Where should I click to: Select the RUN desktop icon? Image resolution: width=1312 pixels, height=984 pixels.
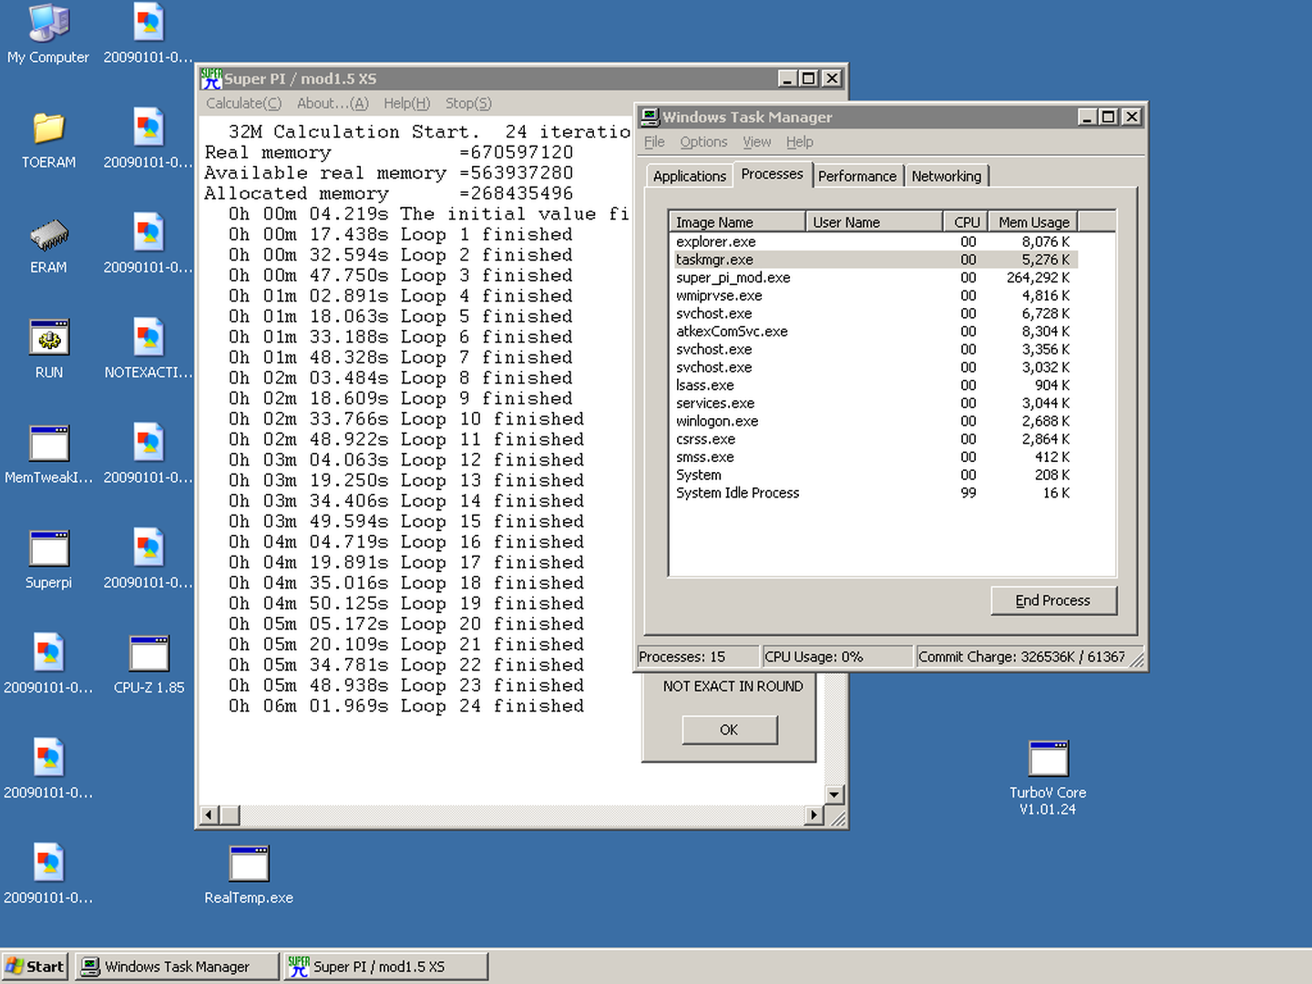48,350
